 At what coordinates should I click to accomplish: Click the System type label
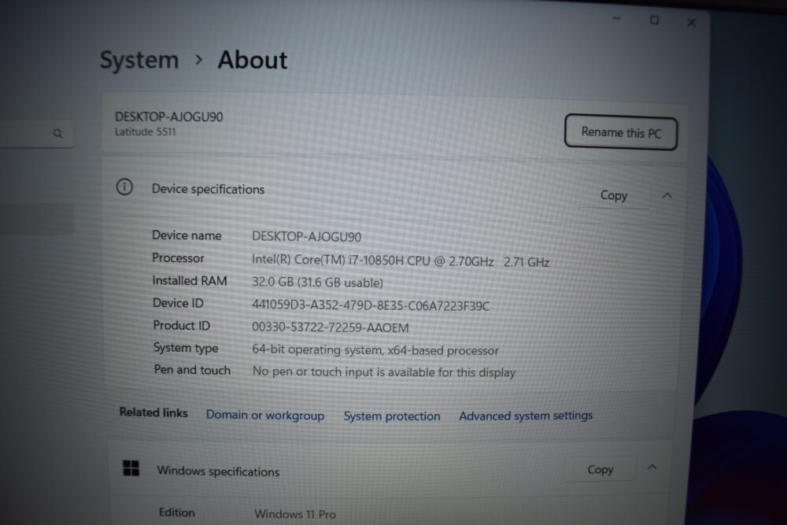(x=186, y=348)
